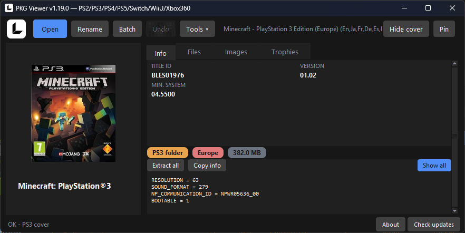Image resolution: width=465 pixels, height=233 pixels.
Task: Toggle the Pin window button
Action: (x=444, y=29)
